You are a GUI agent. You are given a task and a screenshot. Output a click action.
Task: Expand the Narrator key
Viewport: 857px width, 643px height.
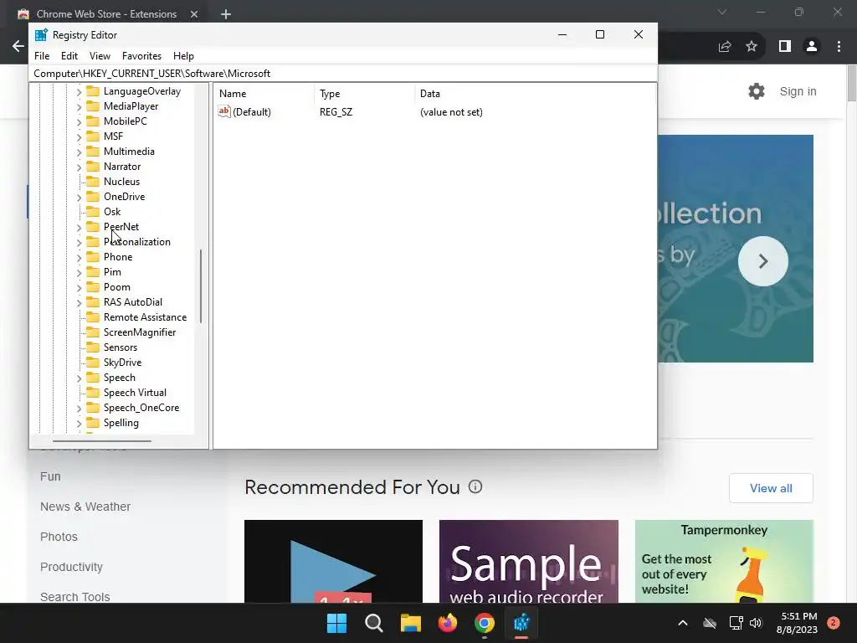coord(79,167)
